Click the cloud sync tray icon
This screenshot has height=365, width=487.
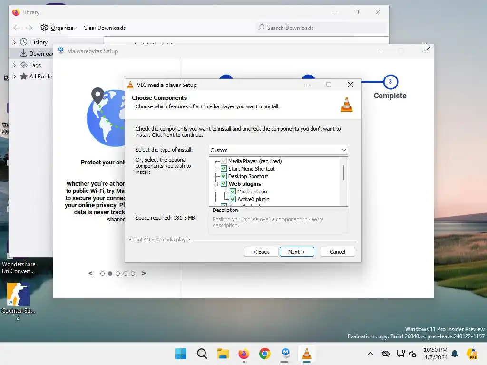(x=386, y=354)
